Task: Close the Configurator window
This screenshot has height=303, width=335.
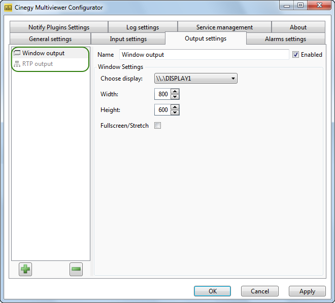Action: pyautogui.click(x=319, y=6)
